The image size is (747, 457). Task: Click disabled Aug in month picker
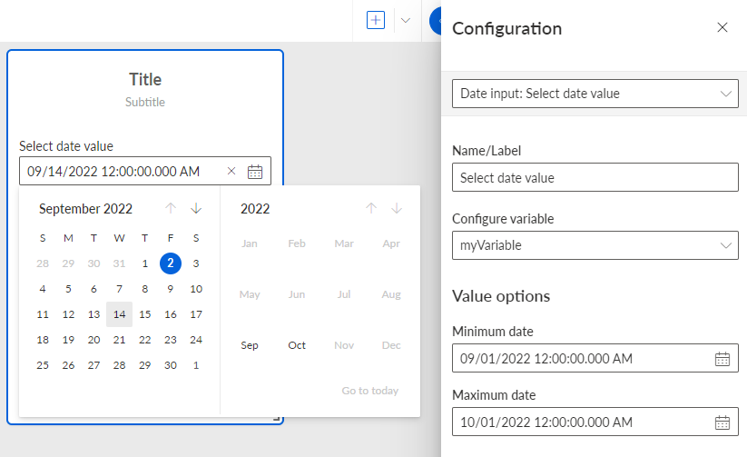[x=391, y=294]
